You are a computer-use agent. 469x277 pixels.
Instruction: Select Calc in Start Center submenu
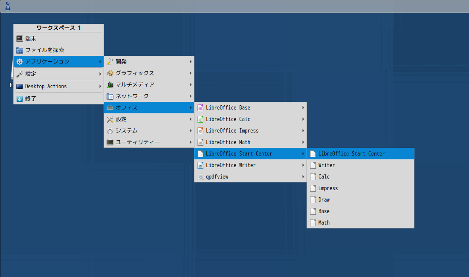tap(360, 176)
